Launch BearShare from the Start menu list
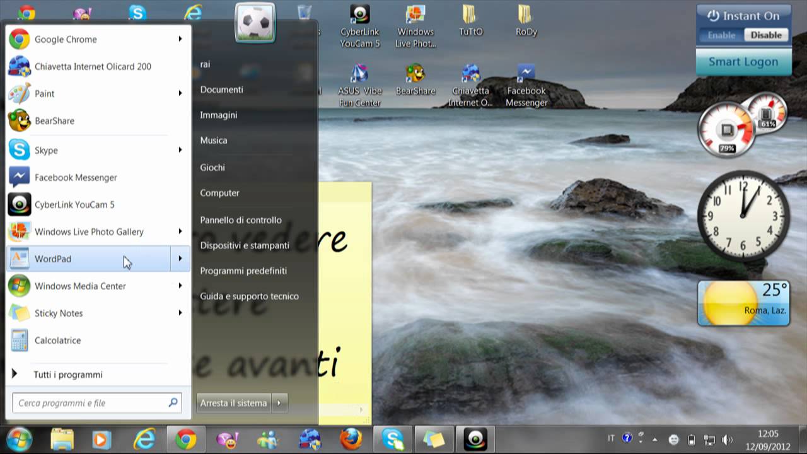 pyautogui.click(x=98, y=120)
